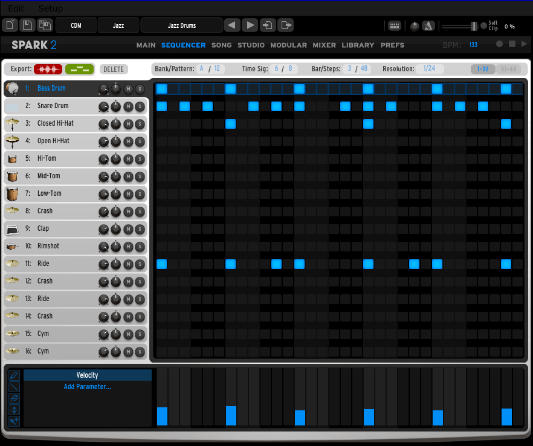Enable Soft Clip
The height and width of the screenshot is (446, 533).
tap(483, 25)
